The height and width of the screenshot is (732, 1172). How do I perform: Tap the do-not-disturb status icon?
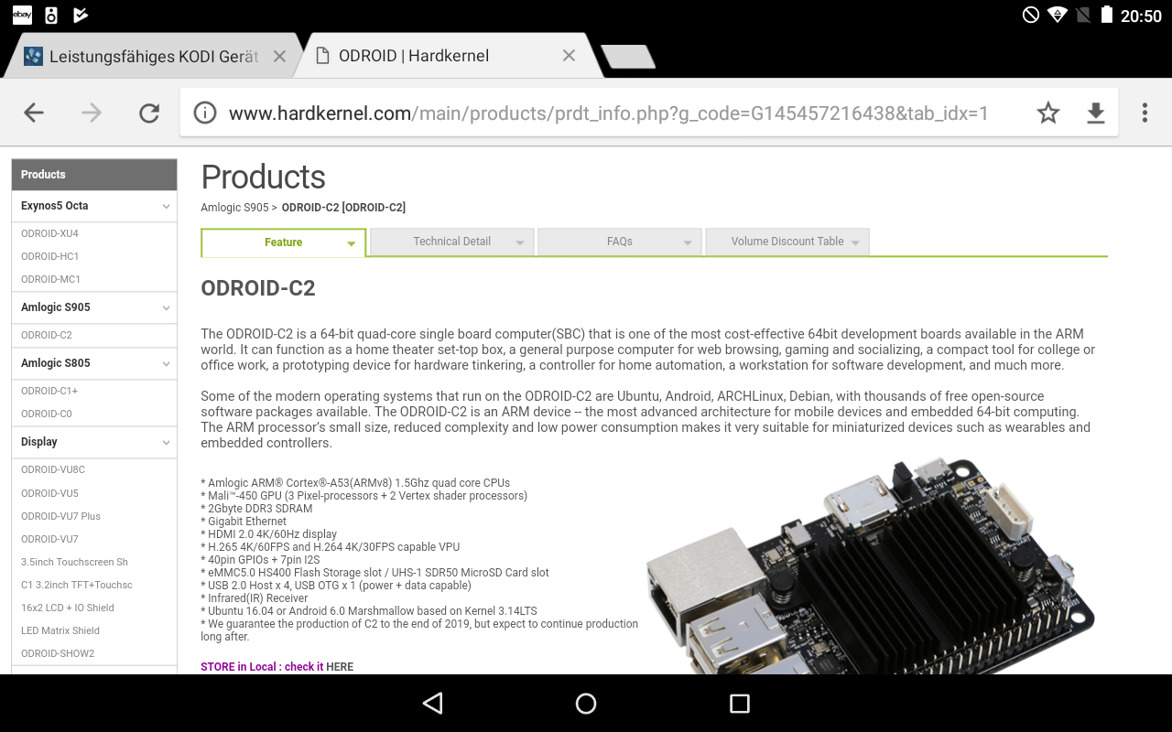[x=1031, y=15]
